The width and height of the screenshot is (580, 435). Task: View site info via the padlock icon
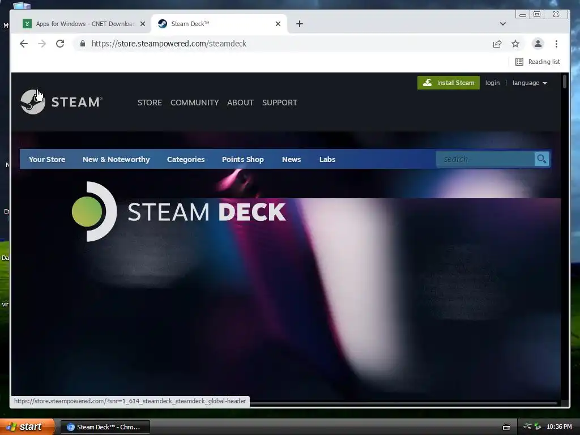[83, 44]
